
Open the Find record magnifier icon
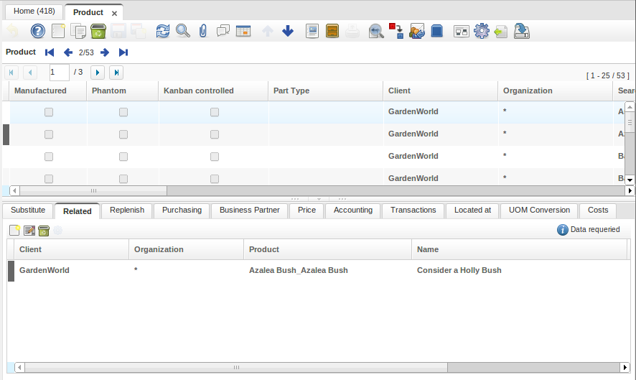183,31
